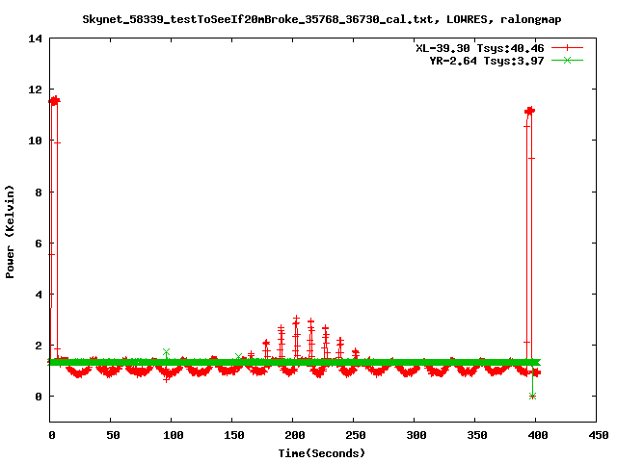Click the y-axis tick label 12
This screenshot has height=462, width=617.
point(35,90)
